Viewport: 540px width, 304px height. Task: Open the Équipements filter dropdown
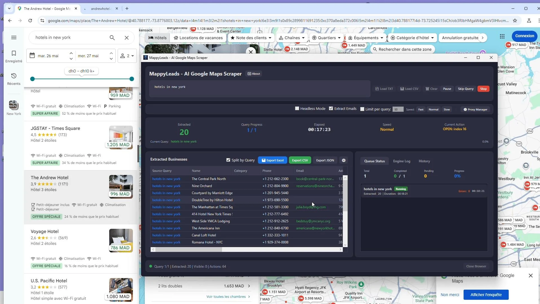pyautogui.click(x=366, y=38)
